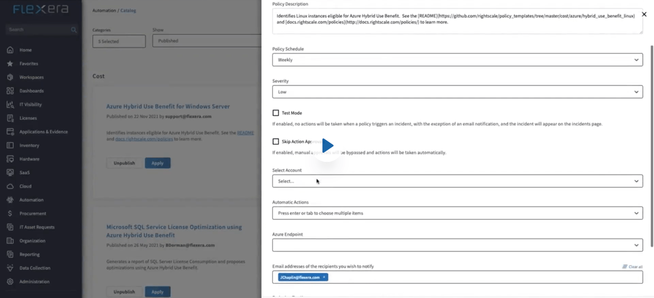654x298 pixels.
Task: Play the video with center button
Action: pyautogui.click(x=327, y=146)
